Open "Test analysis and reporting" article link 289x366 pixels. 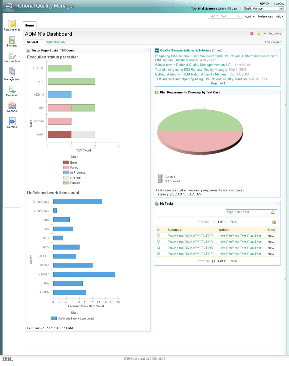(201, 79)
